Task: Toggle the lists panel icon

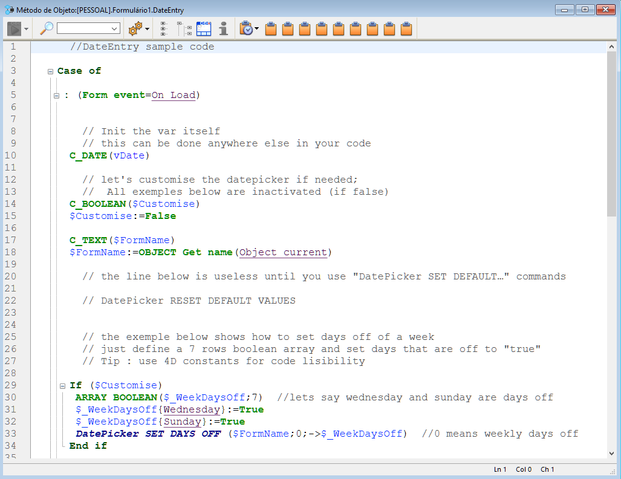Action: [203, 28]
